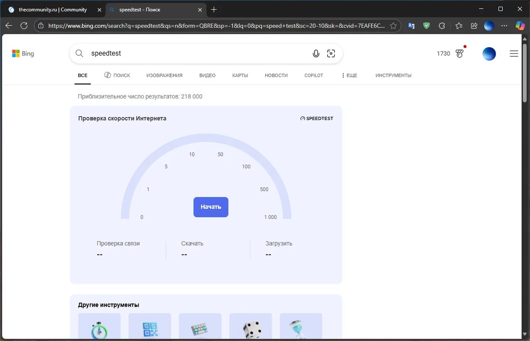The width and height of the screenshot is (530, 341).
Task: Open the hourglass timer tool tile
Action: click(301, 326)
